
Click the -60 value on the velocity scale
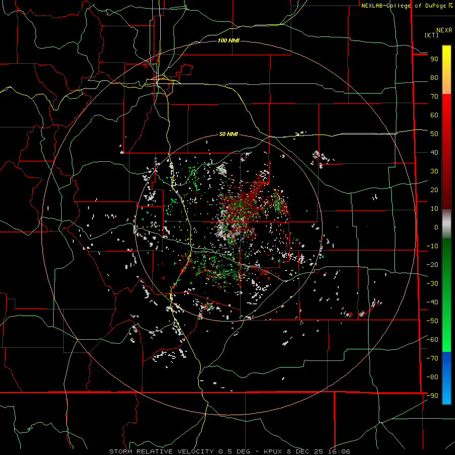[x=432, y=340]
